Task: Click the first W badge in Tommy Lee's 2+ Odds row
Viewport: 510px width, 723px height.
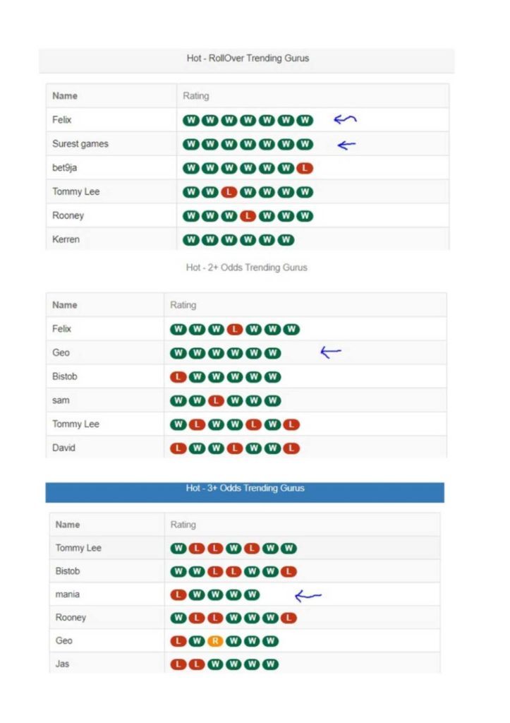Action: 178,424
